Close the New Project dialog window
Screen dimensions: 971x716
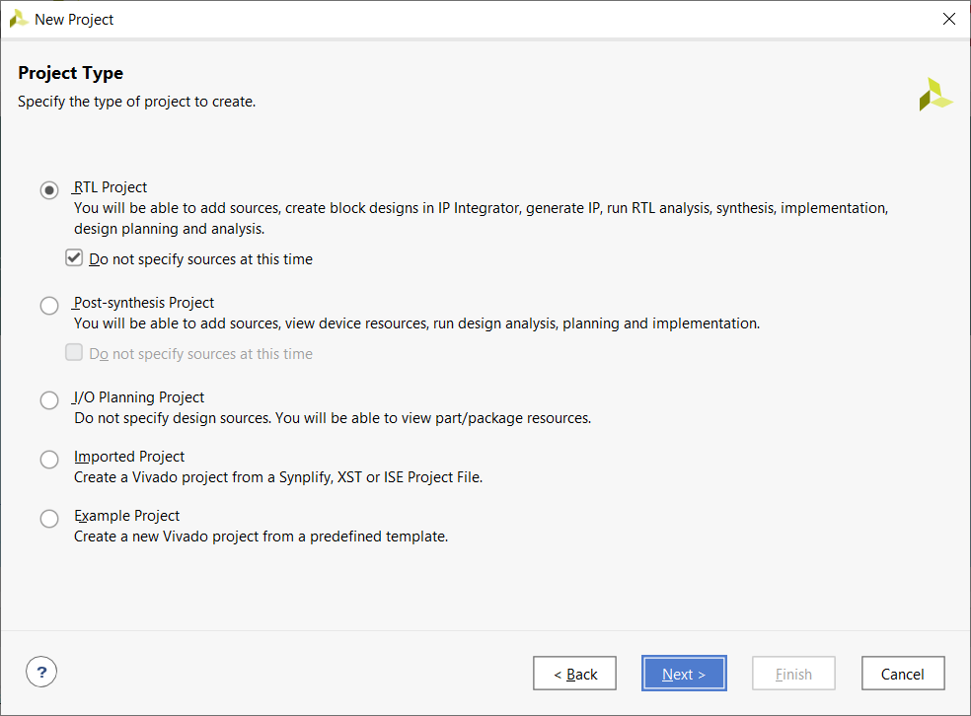pos(948,19)
